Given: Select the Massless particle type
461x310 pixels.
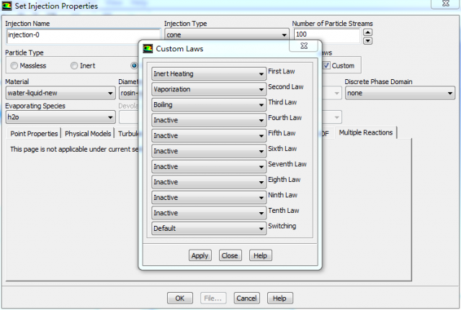Looking at the screenshot, I should tap(14, 66).
